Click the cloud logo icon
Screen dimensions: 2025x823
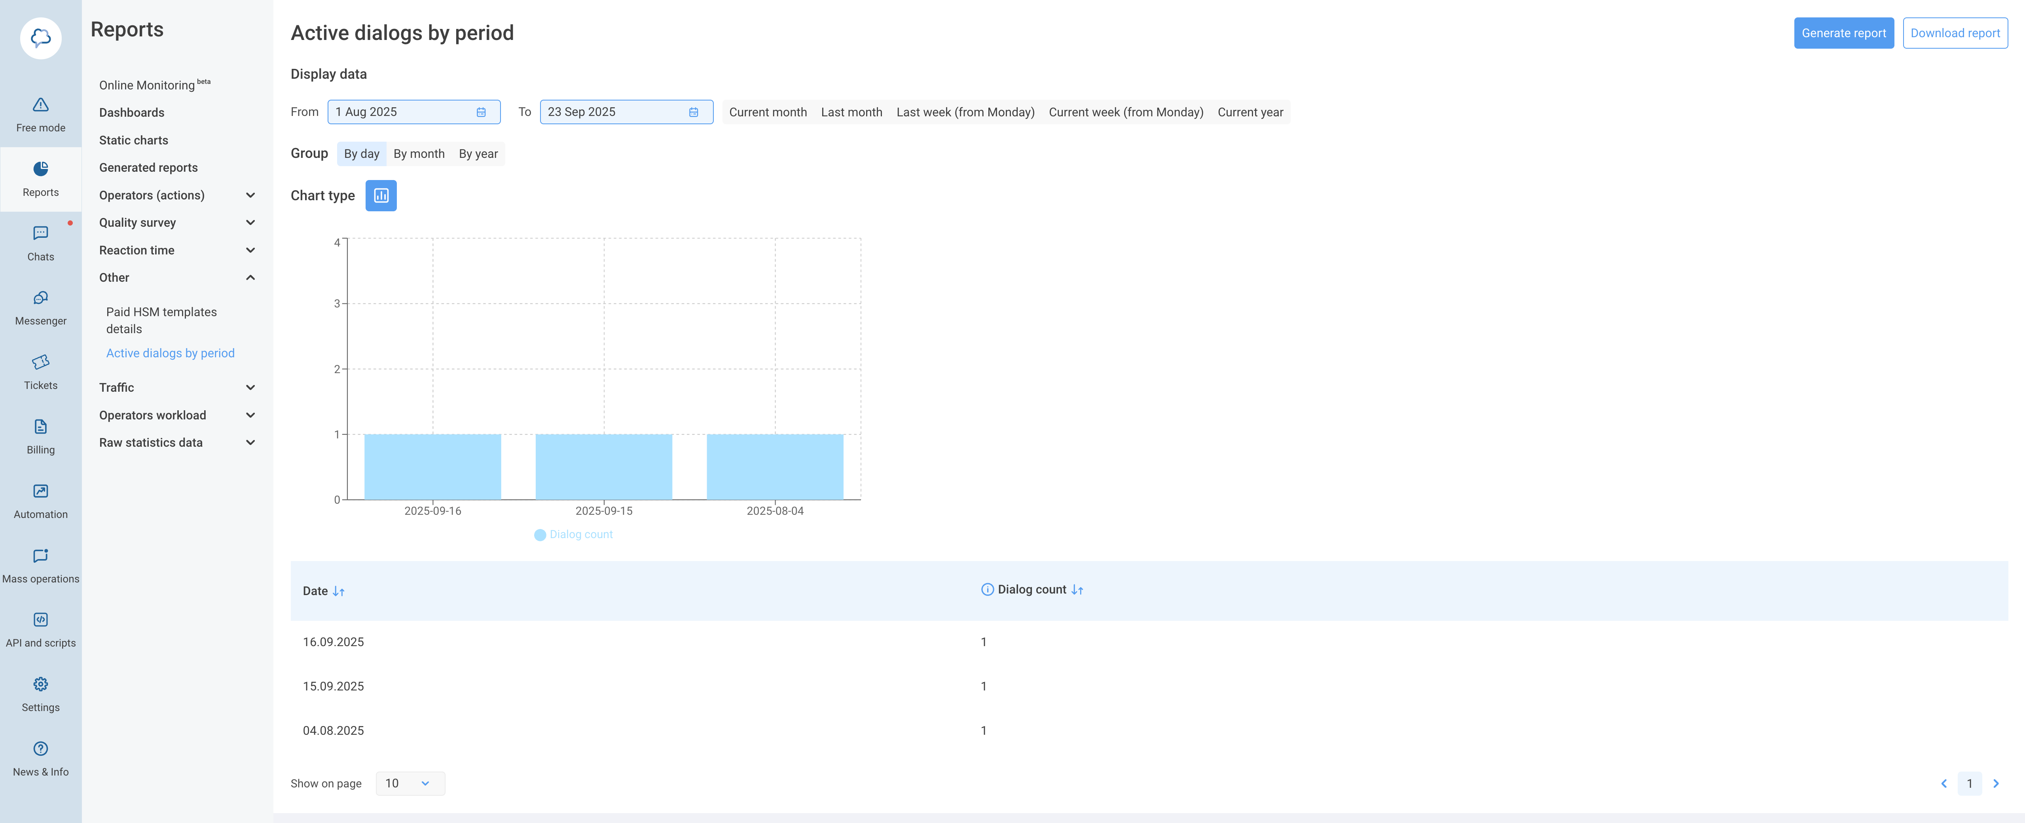[41, 38]
